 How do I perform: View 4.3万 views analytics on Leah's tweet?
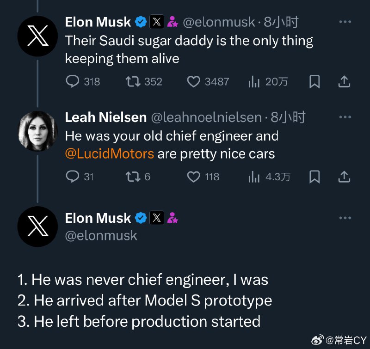click(254, 177)
